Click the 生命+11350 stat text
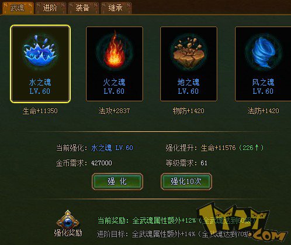The height and width of the screenshot is (245, 291). pos(40,111)
